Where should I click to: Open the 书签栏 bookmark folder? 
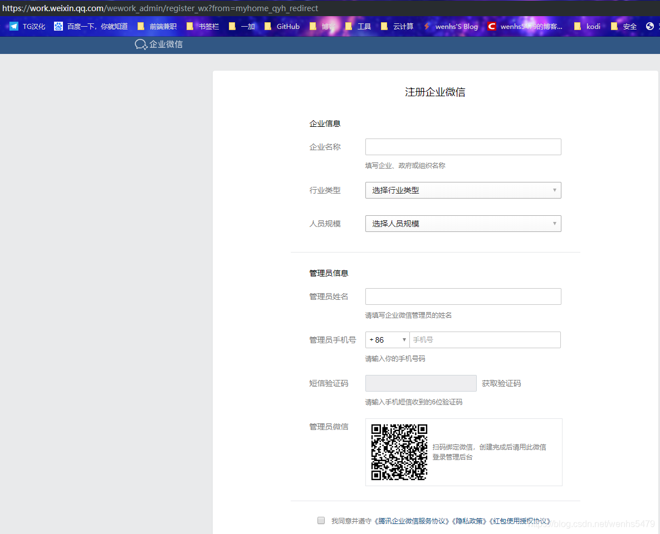[x=203, y=27]
